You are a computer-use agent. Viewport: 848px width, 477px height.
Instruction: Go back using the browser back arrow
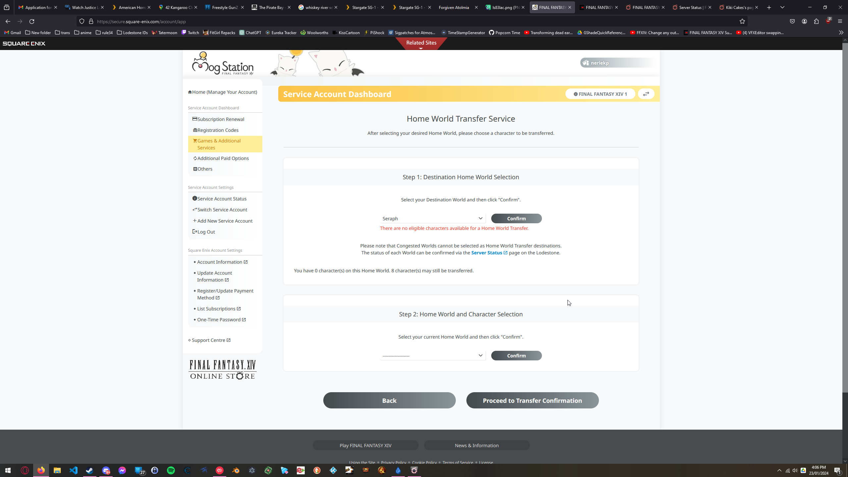[8, 22]
